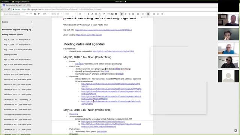Open the May 16 Recording link
The image size is (240, 135).
73,114
